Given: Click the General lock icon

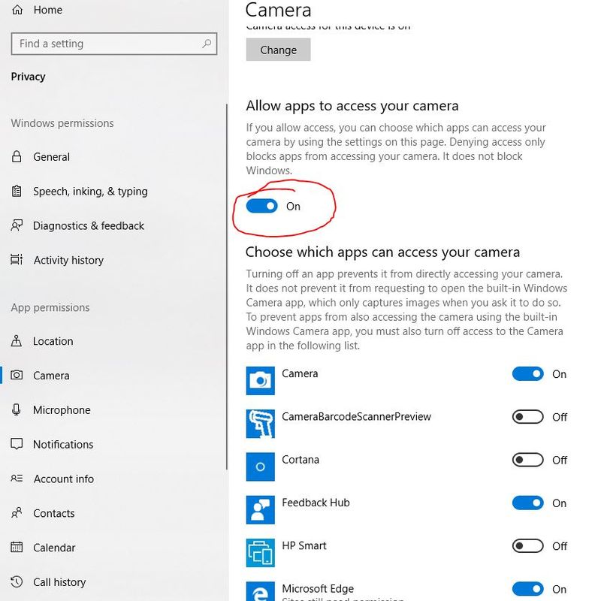Looking at the screenshot, I should pyautogui.click(x=17, y=156).
